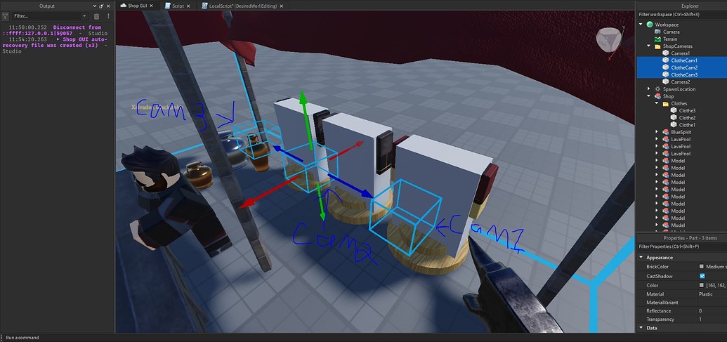Click the Output filter funnel icon
The image size is (727, 342).
(5, 16)
